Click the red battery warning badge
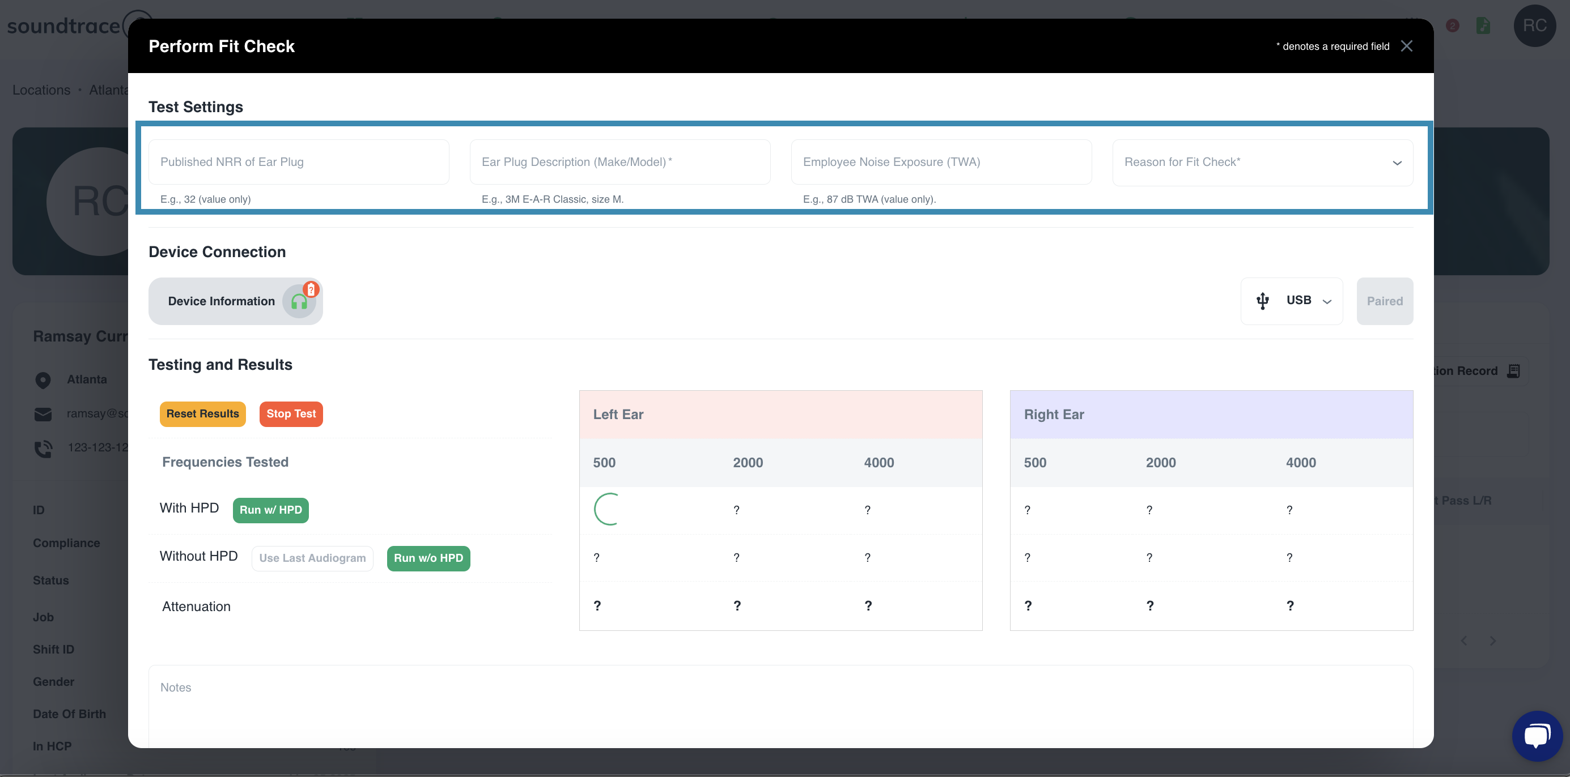The width and height of the screenshot is (1570, 777). pos(311,289)
